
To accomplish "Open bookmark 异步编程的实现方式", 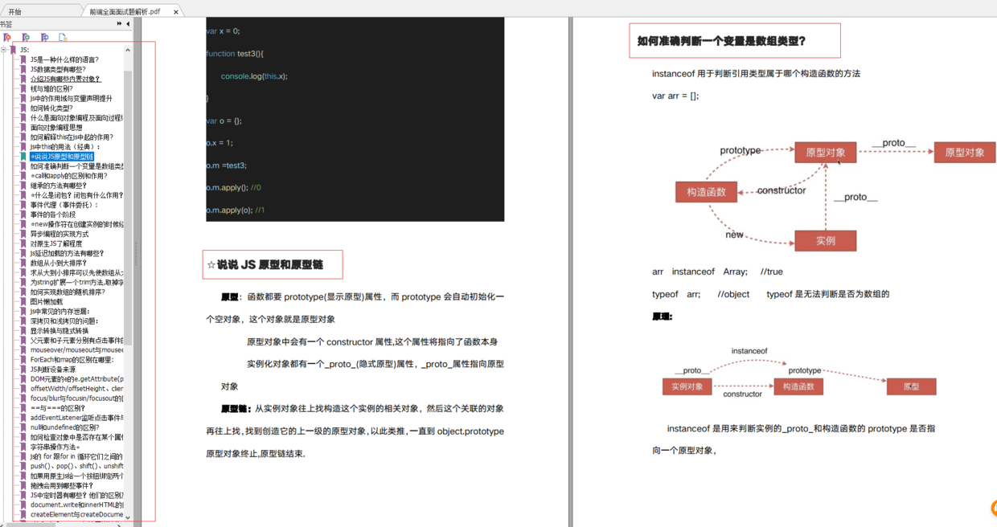I will click(59, 234).
